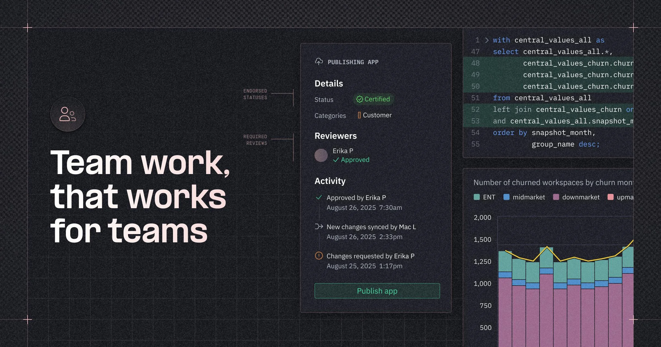This screenshot has width=661, height=347.
Task: Click the cloud upload icon beside Publishing App
Action: click(x=319, y=62)
